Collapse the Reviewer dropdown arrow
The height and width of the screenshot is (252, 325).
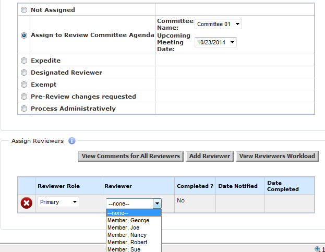click(158, 203)
